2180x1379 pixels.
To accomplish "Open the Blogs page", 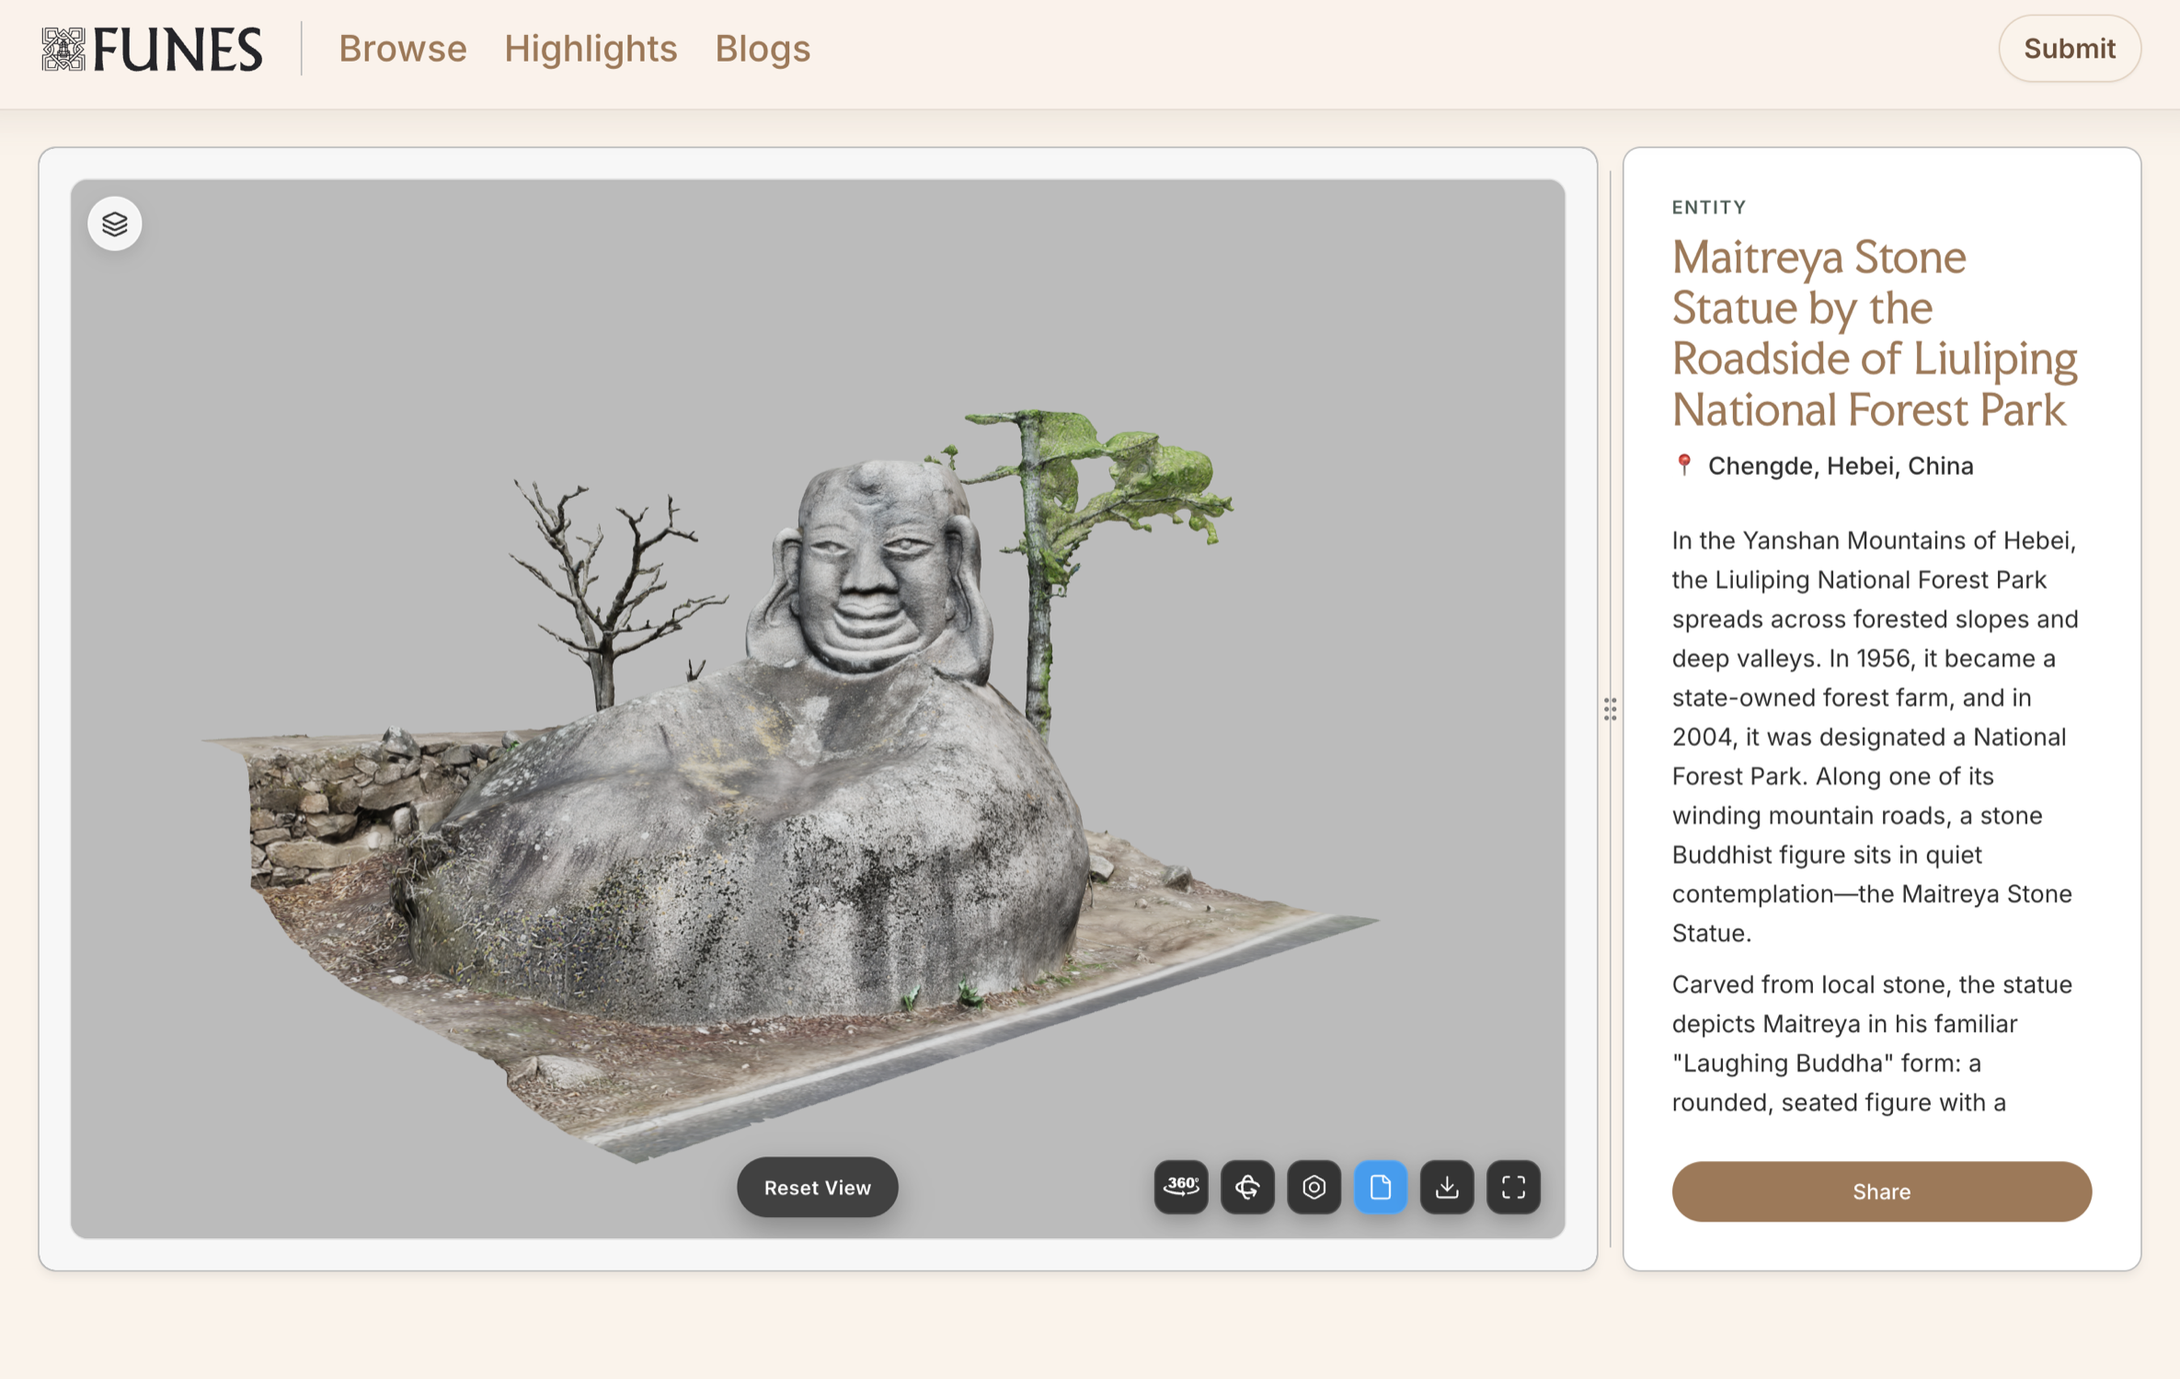I will point(763,48).
